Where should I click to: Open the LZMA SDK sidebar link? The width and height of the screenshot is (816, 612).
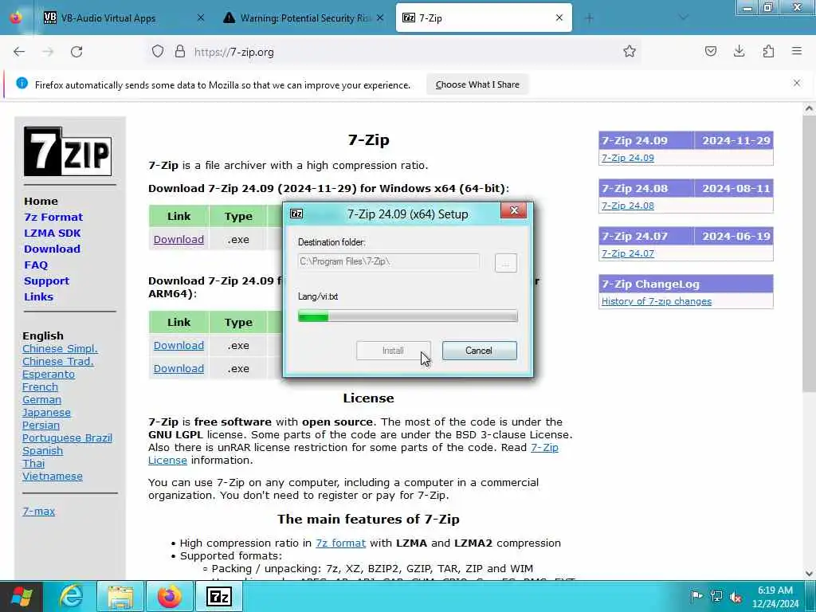tap(53, 233)
